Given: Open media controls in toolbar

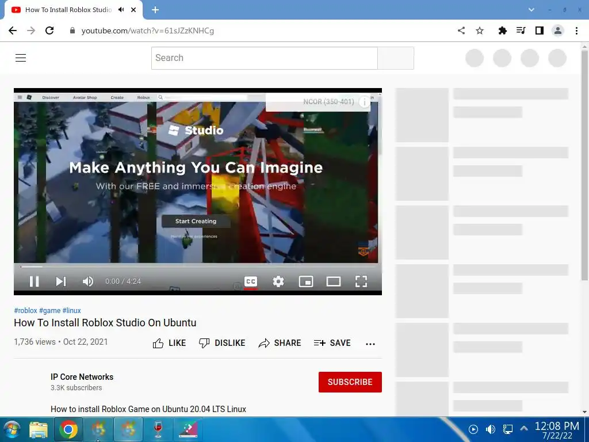Looking at the screenshot, I should click(x=521, y=31).
